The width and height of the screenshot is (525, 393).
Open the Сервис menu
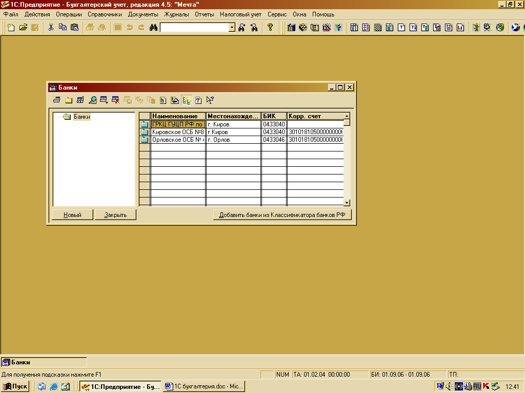(x=277, y=14)
